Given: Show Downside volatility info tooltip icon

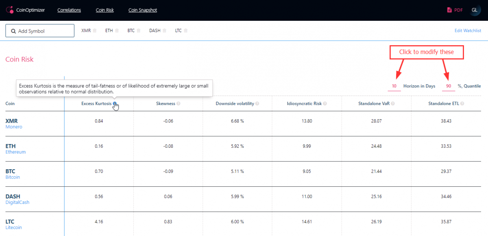Looking at the screenshot, I should [257, 104].
